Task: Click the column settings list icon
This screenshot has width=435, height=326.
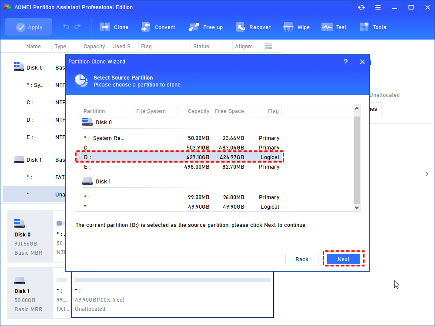Action: click(268, 47)
